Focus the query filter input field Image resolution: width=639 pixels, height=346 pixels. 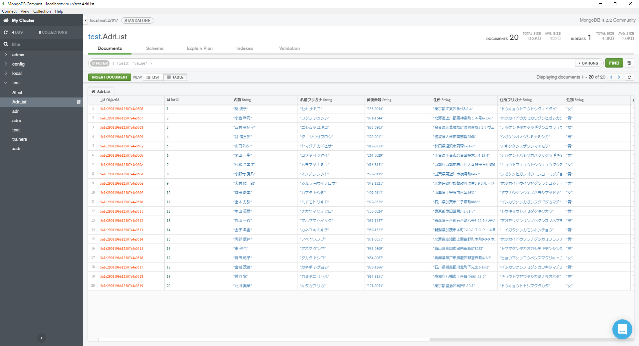coord(343,63)
